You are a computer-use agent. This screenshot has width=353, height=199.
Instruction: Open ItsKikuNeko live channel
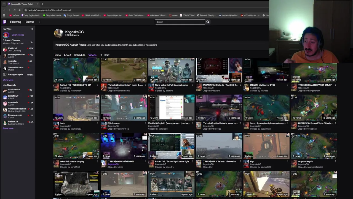[18, 91]
